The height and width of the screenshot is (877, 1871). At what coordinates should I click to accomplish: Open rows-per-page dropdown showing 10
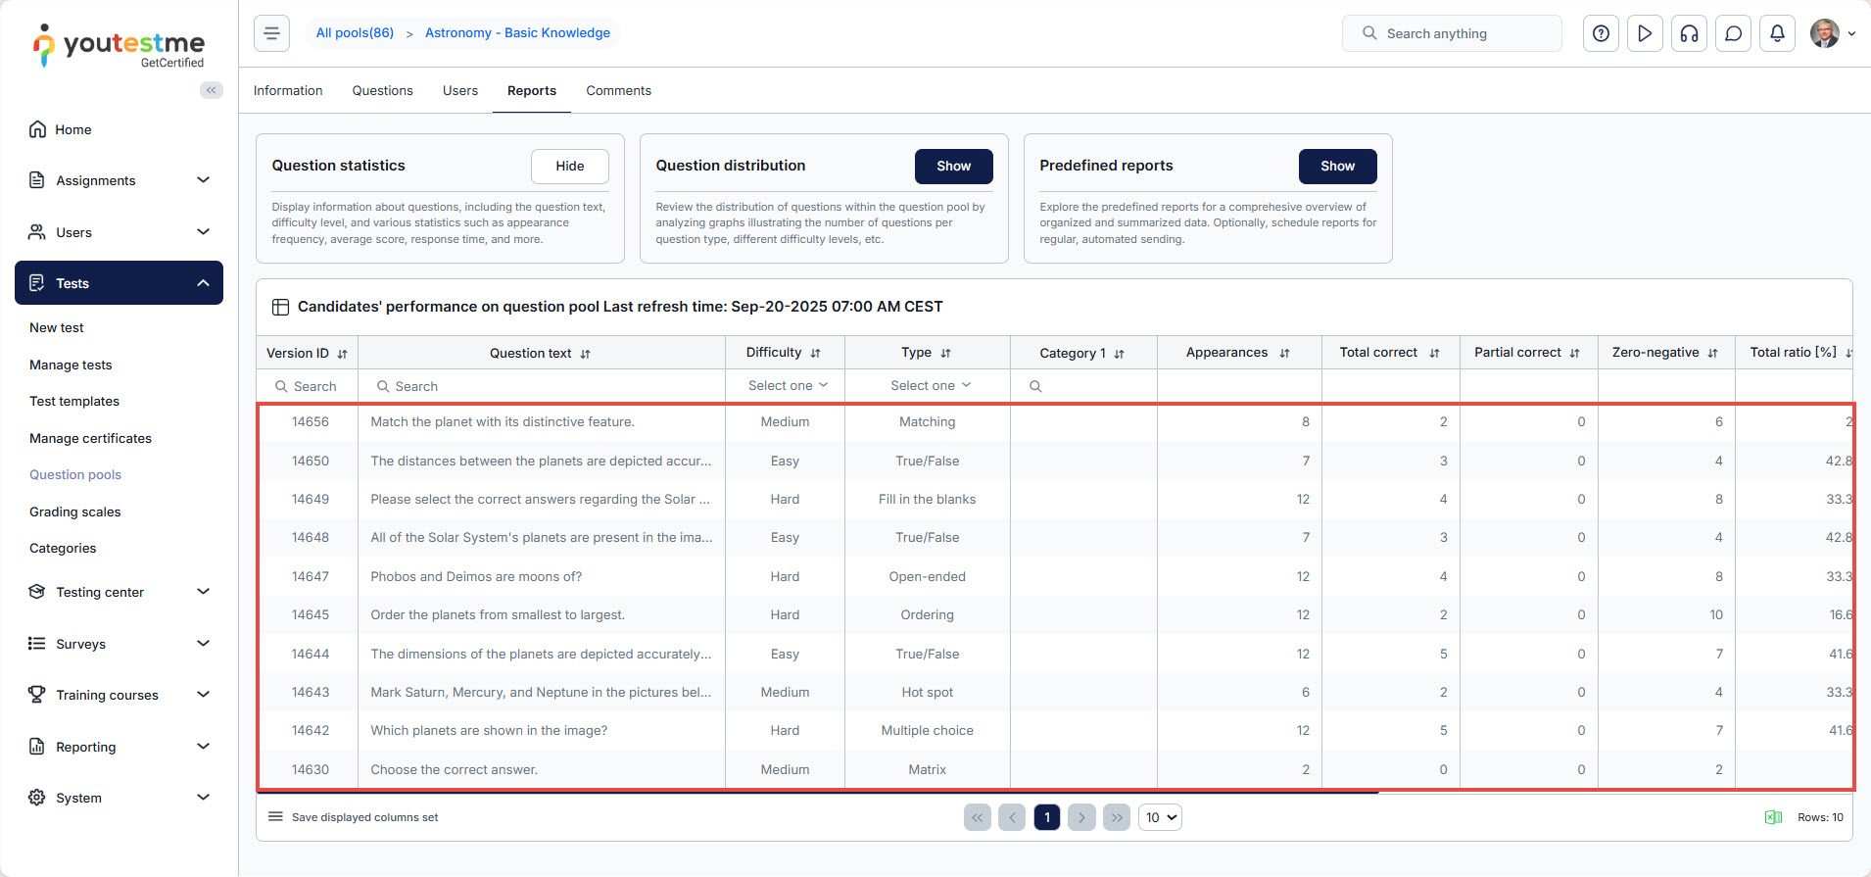1160,817
